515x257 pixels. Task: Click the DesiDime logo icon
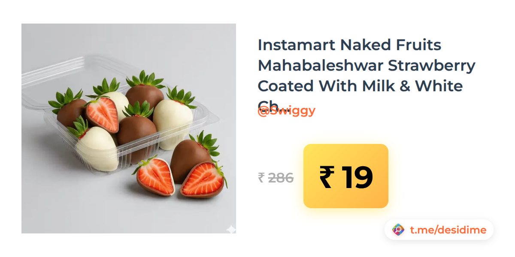click(x=398, y=230)
